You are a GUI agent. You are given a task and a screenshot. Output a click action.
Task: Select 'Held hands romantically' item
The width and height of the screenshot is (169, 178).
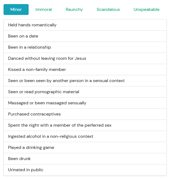pos(85,25)
